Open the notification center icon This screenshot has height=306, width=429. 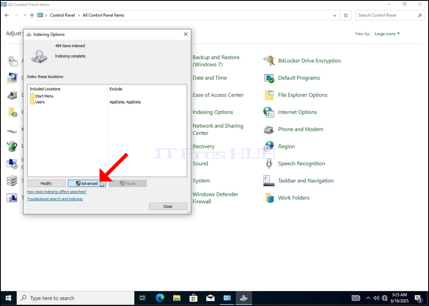tap(418, 298)
